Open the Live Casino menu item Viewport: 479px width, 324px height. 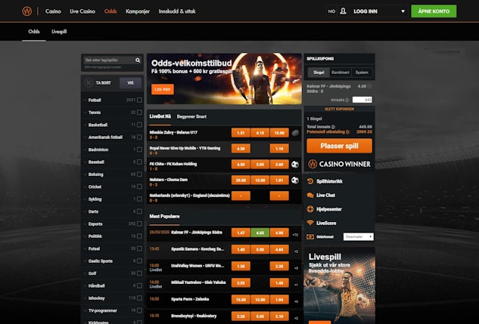pos(82,11)
